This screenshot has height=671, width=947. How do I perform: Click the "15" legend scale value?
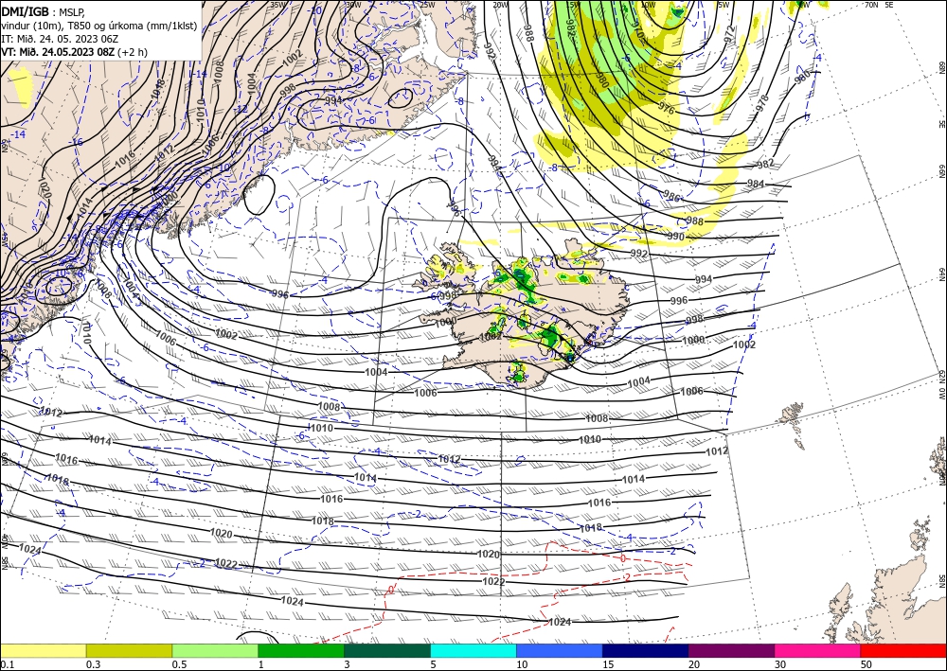tap(608, 664)
